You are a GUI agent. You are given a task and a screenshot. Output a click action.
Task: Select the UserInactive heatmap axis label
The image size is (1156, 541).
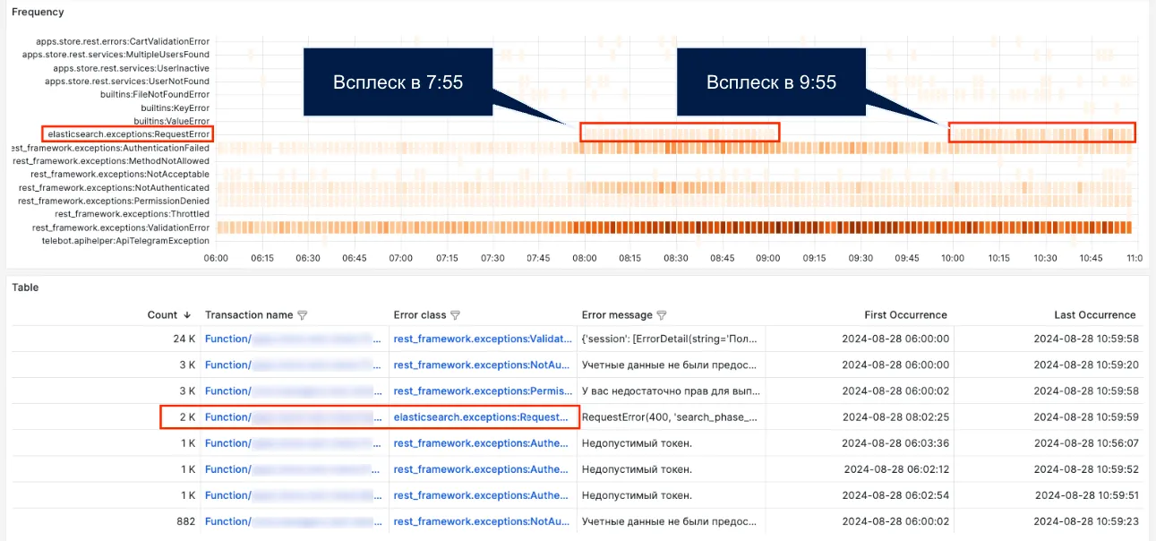pos(132,68)
